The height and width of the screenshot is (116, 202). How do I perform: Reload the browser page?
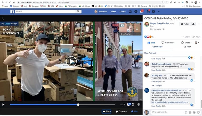(x=10, y=2)
